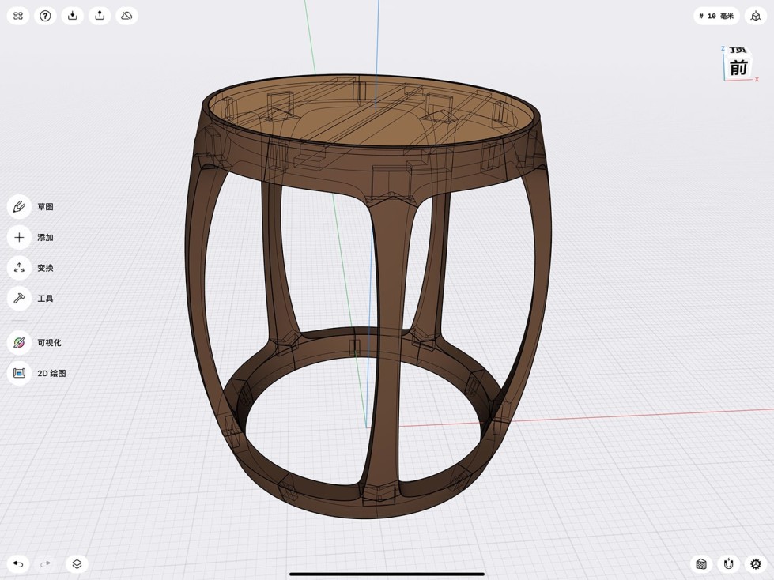Viewport: 774px width, 580px height.
Task: Toggle grid spacing setting showing 10 毫米
Action: point(716,15)
